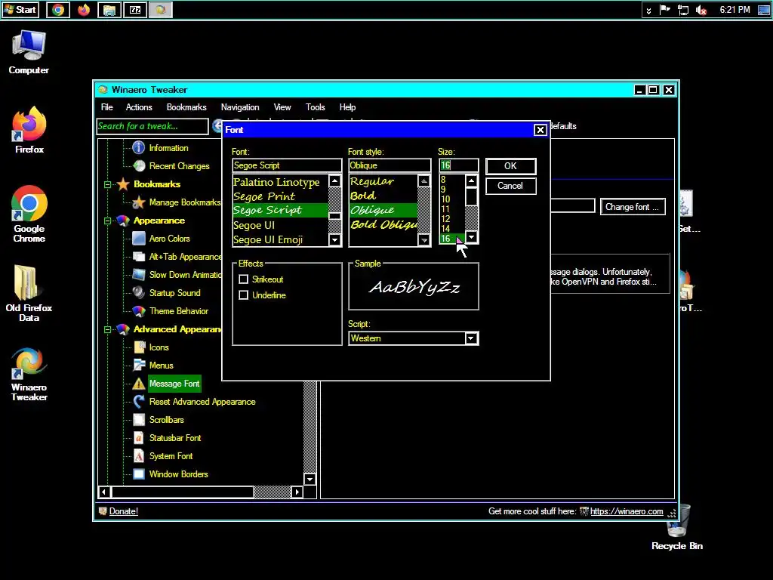Click the Message Font warning icon

pyautogui.click(x=139, y=383)
